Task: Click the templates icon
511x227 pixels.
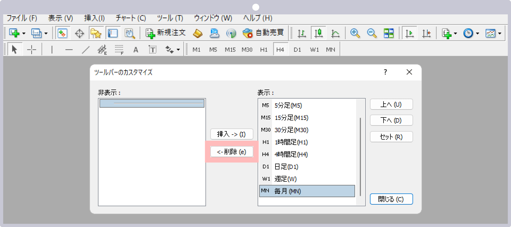Action: [x=490, y=33]
